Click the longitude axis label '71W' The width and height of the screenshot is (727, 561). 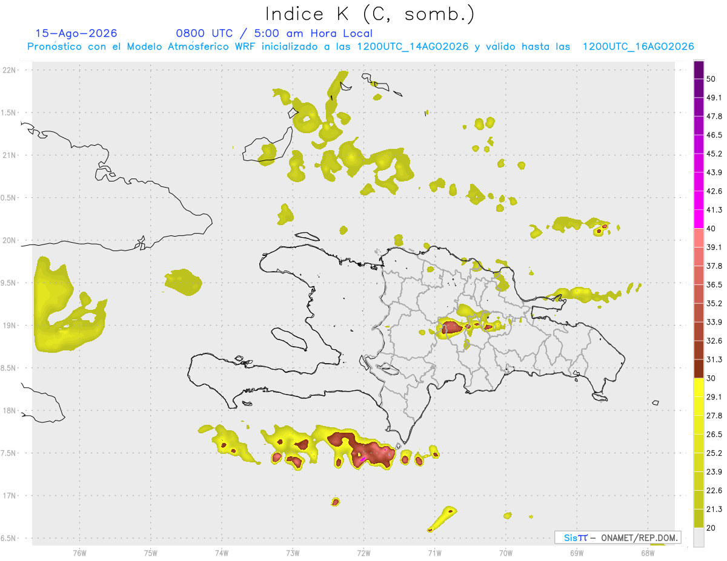(x=434, y=553)
